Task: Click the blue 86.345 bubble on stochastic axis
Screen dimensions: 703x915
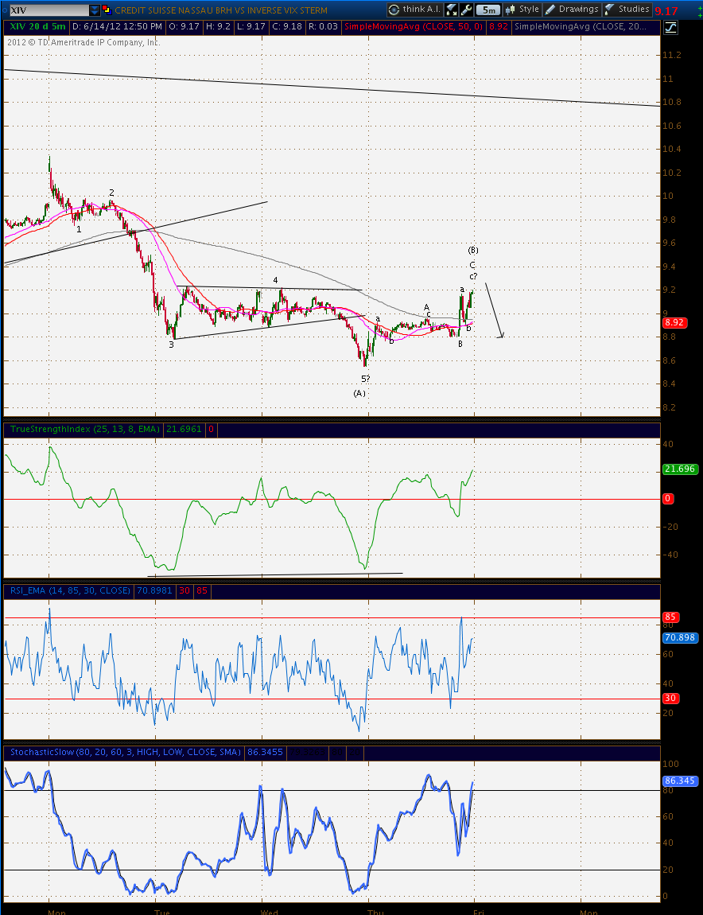Action: [680, 781]
